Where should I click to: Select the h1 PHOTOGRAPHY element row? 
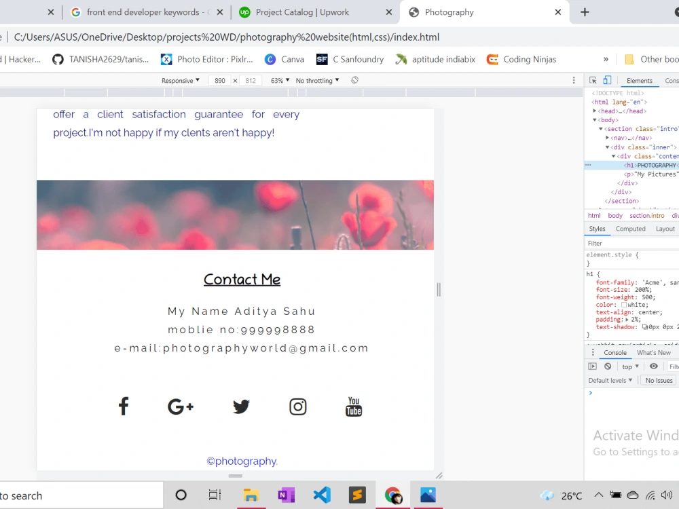click(x=631, y=165)
